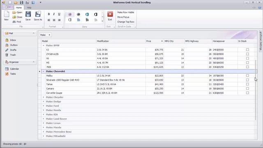Image resolution: width=263 pixels, height=148 pixels.
Task: Open the Tasks item
Action: (x=13, y=74)
